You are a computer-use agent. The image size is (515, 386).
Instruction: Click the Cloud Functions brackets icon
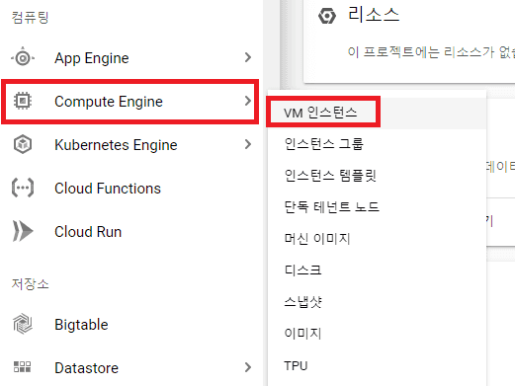point(23,188)
